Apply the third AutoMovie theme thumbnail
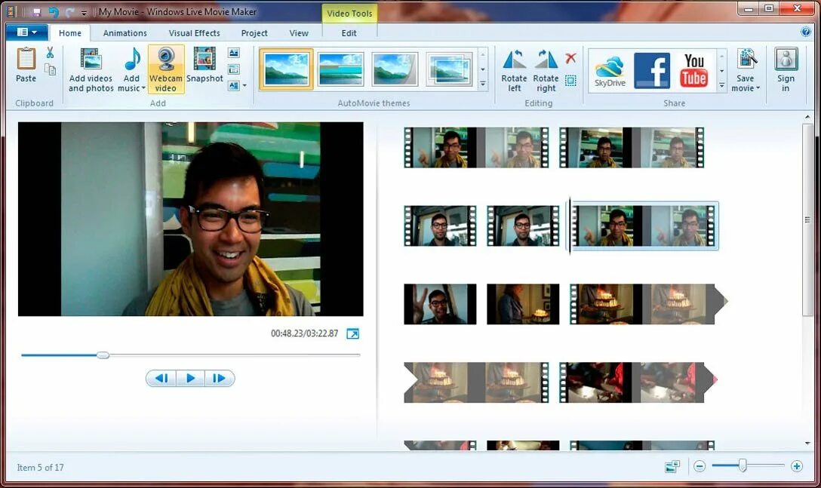 tap(395, 69)
